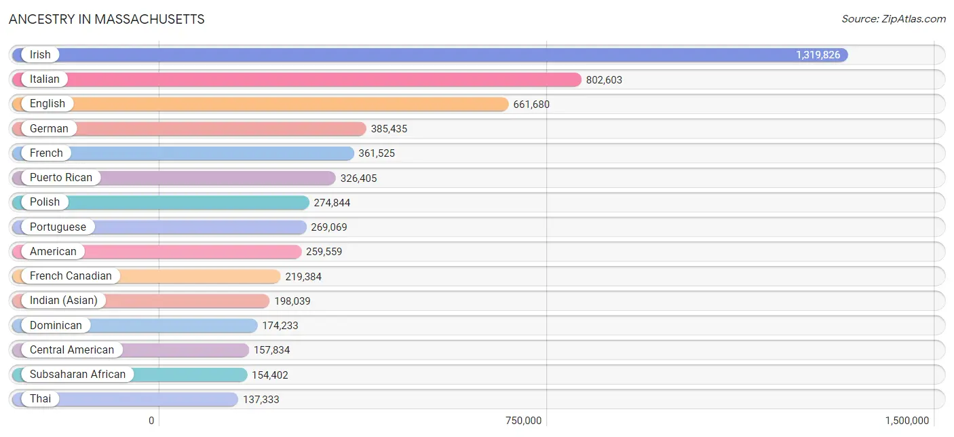
Task: Select the Subsaharan African label
Action: click(77, 375)
